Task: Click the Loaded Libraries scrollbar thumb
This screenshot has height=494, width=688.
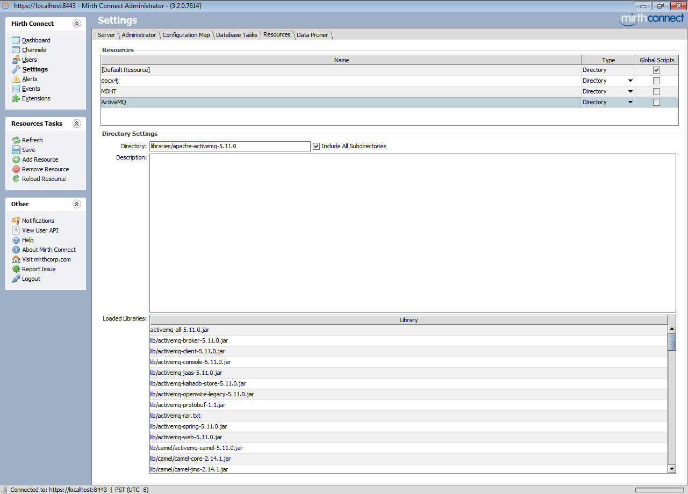Action: pyautogui.click(x=672, y=342)
